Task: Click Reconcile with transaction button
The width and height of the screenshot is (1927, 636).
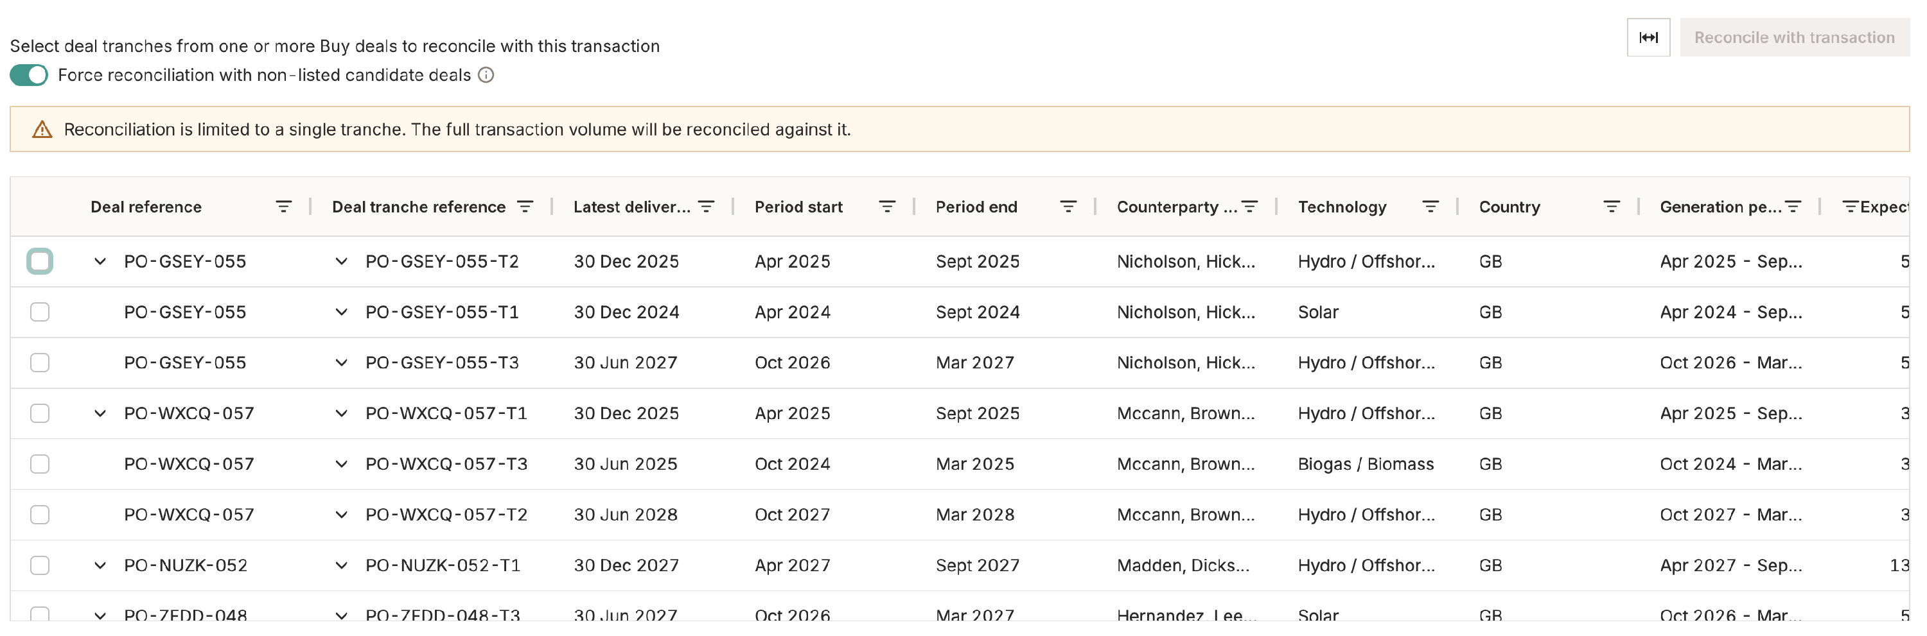Action: coord(1794,37)
